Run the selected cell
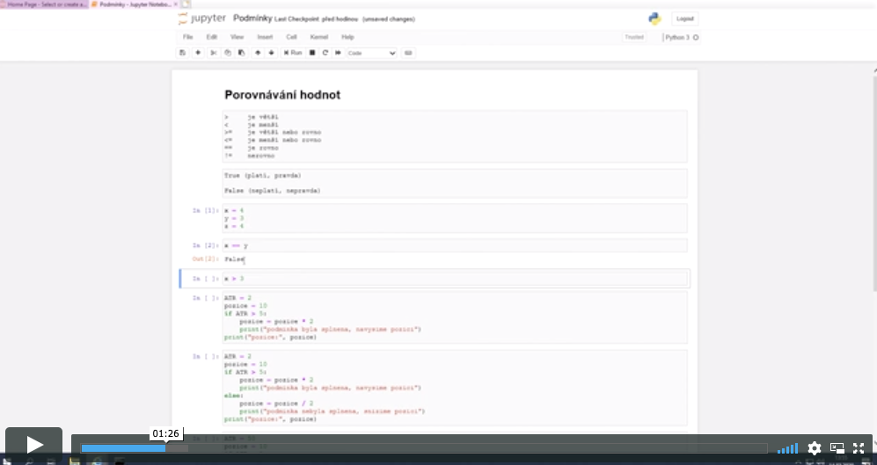 pyautogui.click(x=293, y=53)
